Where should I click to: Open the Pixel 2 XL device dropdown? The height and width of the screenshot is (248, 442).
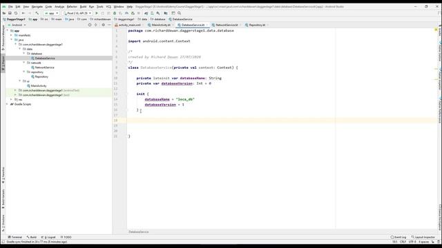pos(77,13)
